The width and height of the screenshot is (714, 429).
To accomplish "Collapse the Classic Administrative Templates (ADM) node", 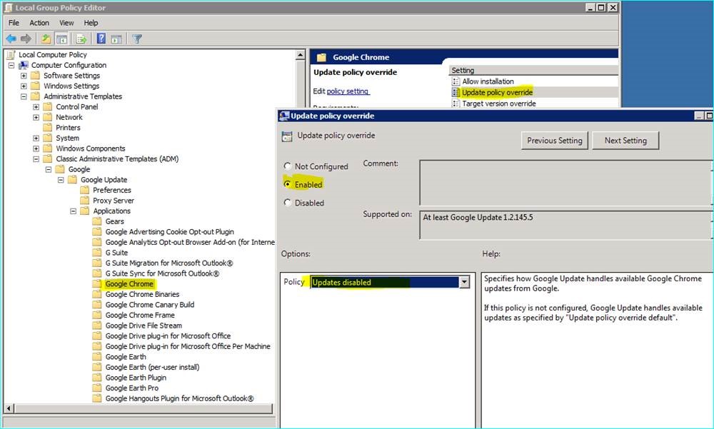I will (x=36, y=159).
